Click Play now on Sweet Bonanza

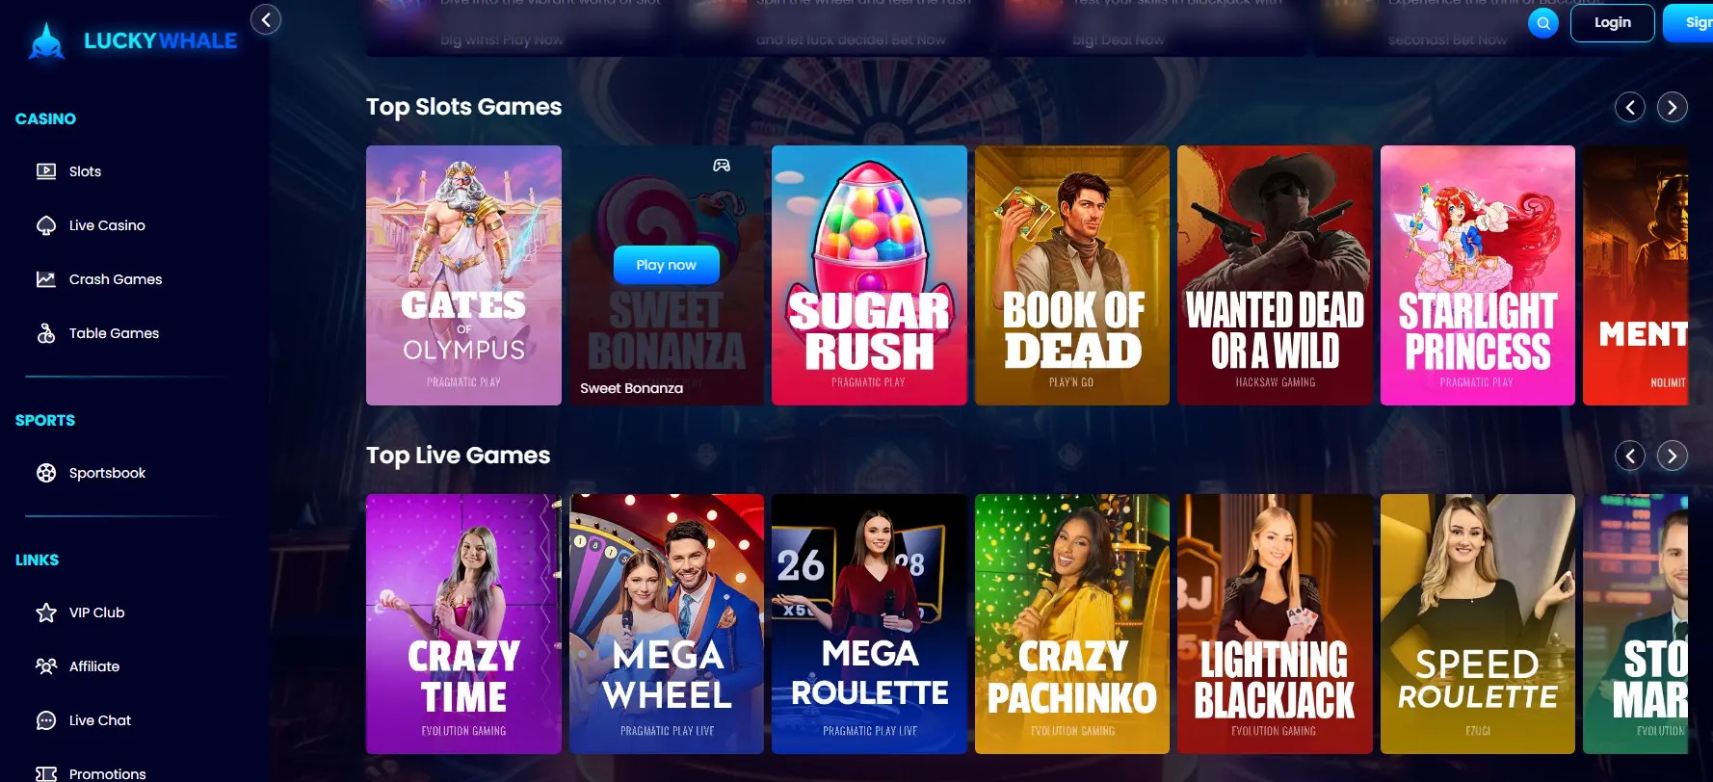pyautogui.click(x=667, y=265)
